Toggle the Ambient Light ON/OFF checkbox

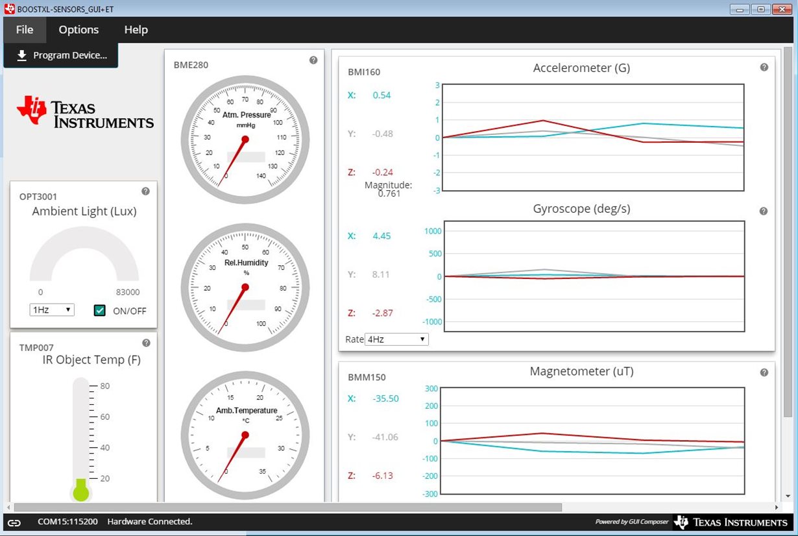click(x=100, y=310)
